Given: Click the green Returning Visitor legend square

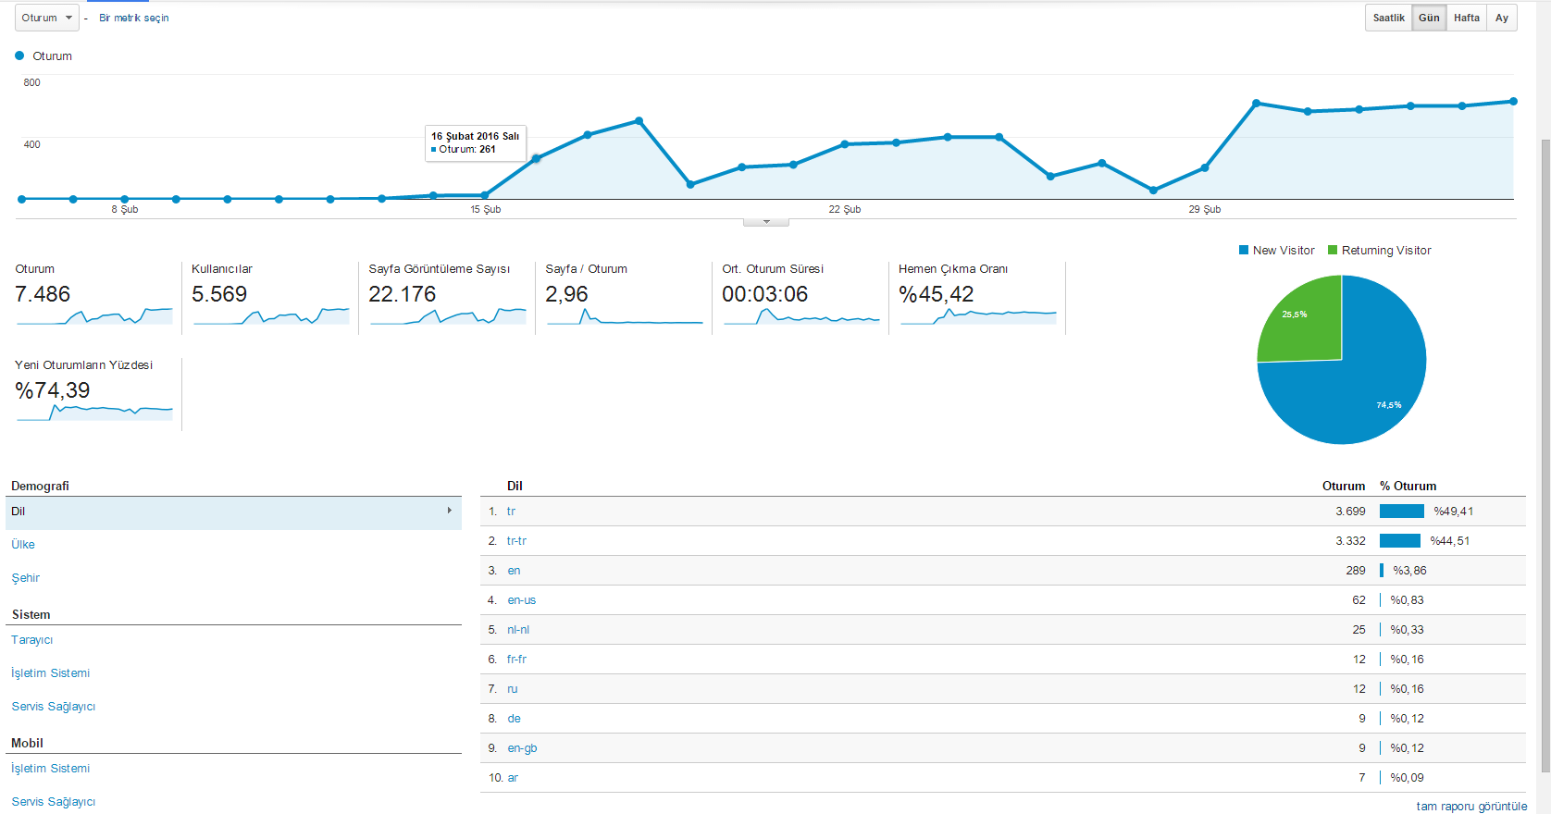Looking at the screenshot, I should click(x=1333, y=250).
